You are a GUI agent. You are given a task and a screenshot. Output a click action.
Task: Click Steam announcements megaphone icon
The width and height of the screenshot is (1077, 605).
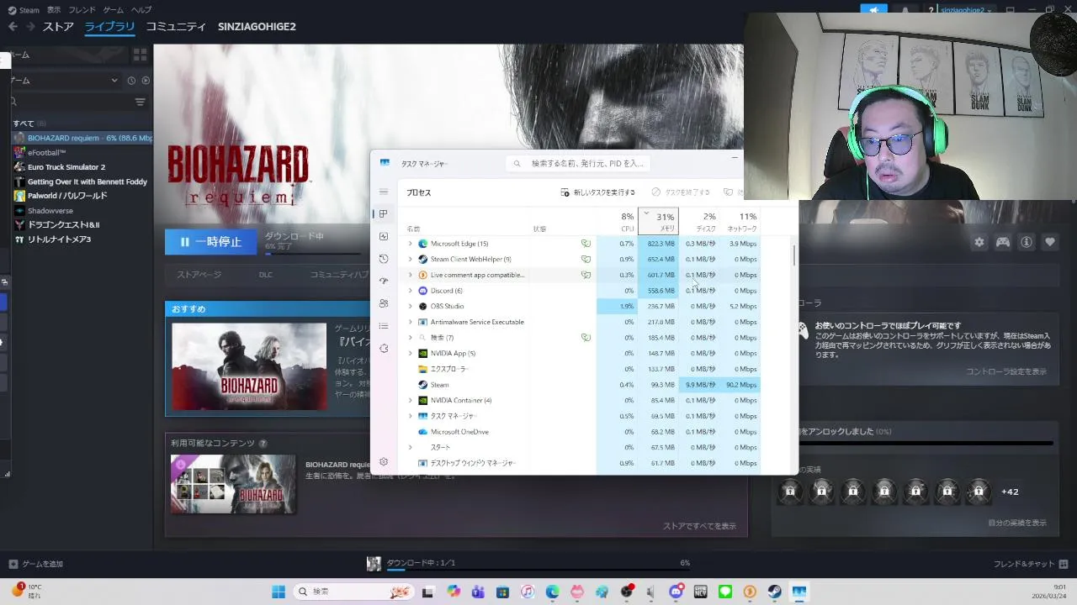pos(873,10)
